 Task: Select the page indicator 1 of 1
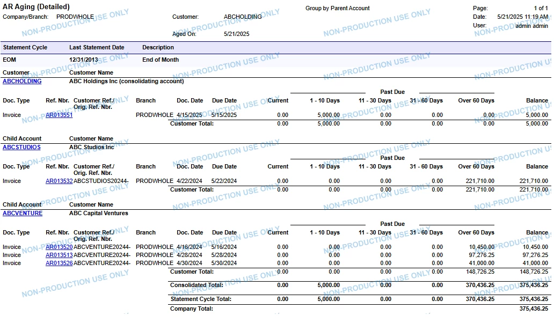(541, 8)
